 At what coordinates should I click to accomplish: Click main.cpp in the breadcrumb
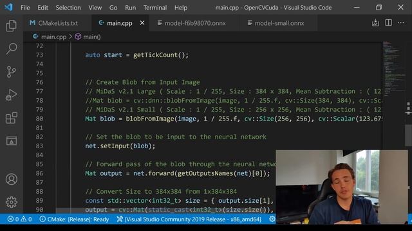(x=53, y=37)
